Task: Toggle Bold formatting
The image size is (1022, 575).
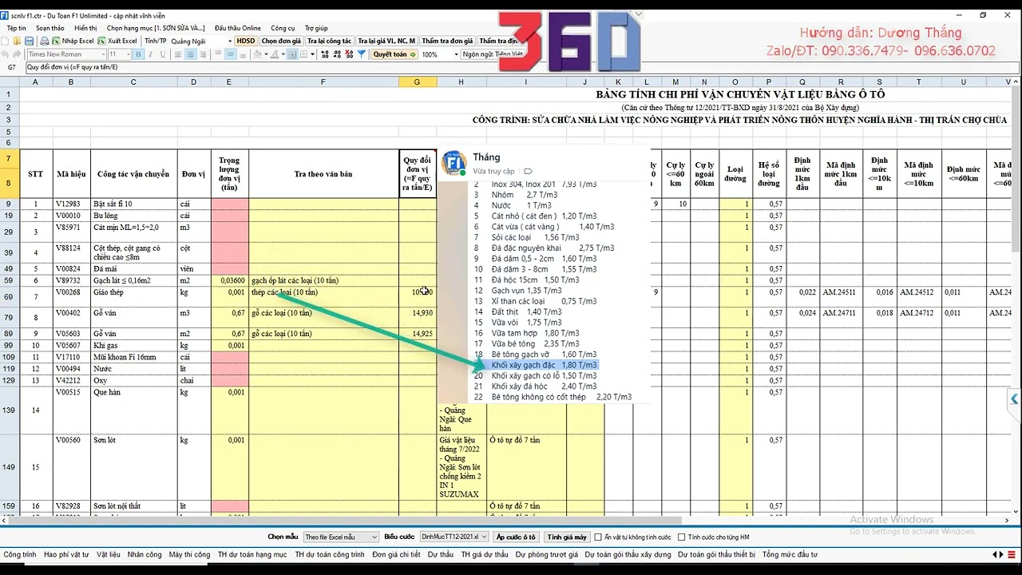Action: pyautogui.click(x=138, y=54)
